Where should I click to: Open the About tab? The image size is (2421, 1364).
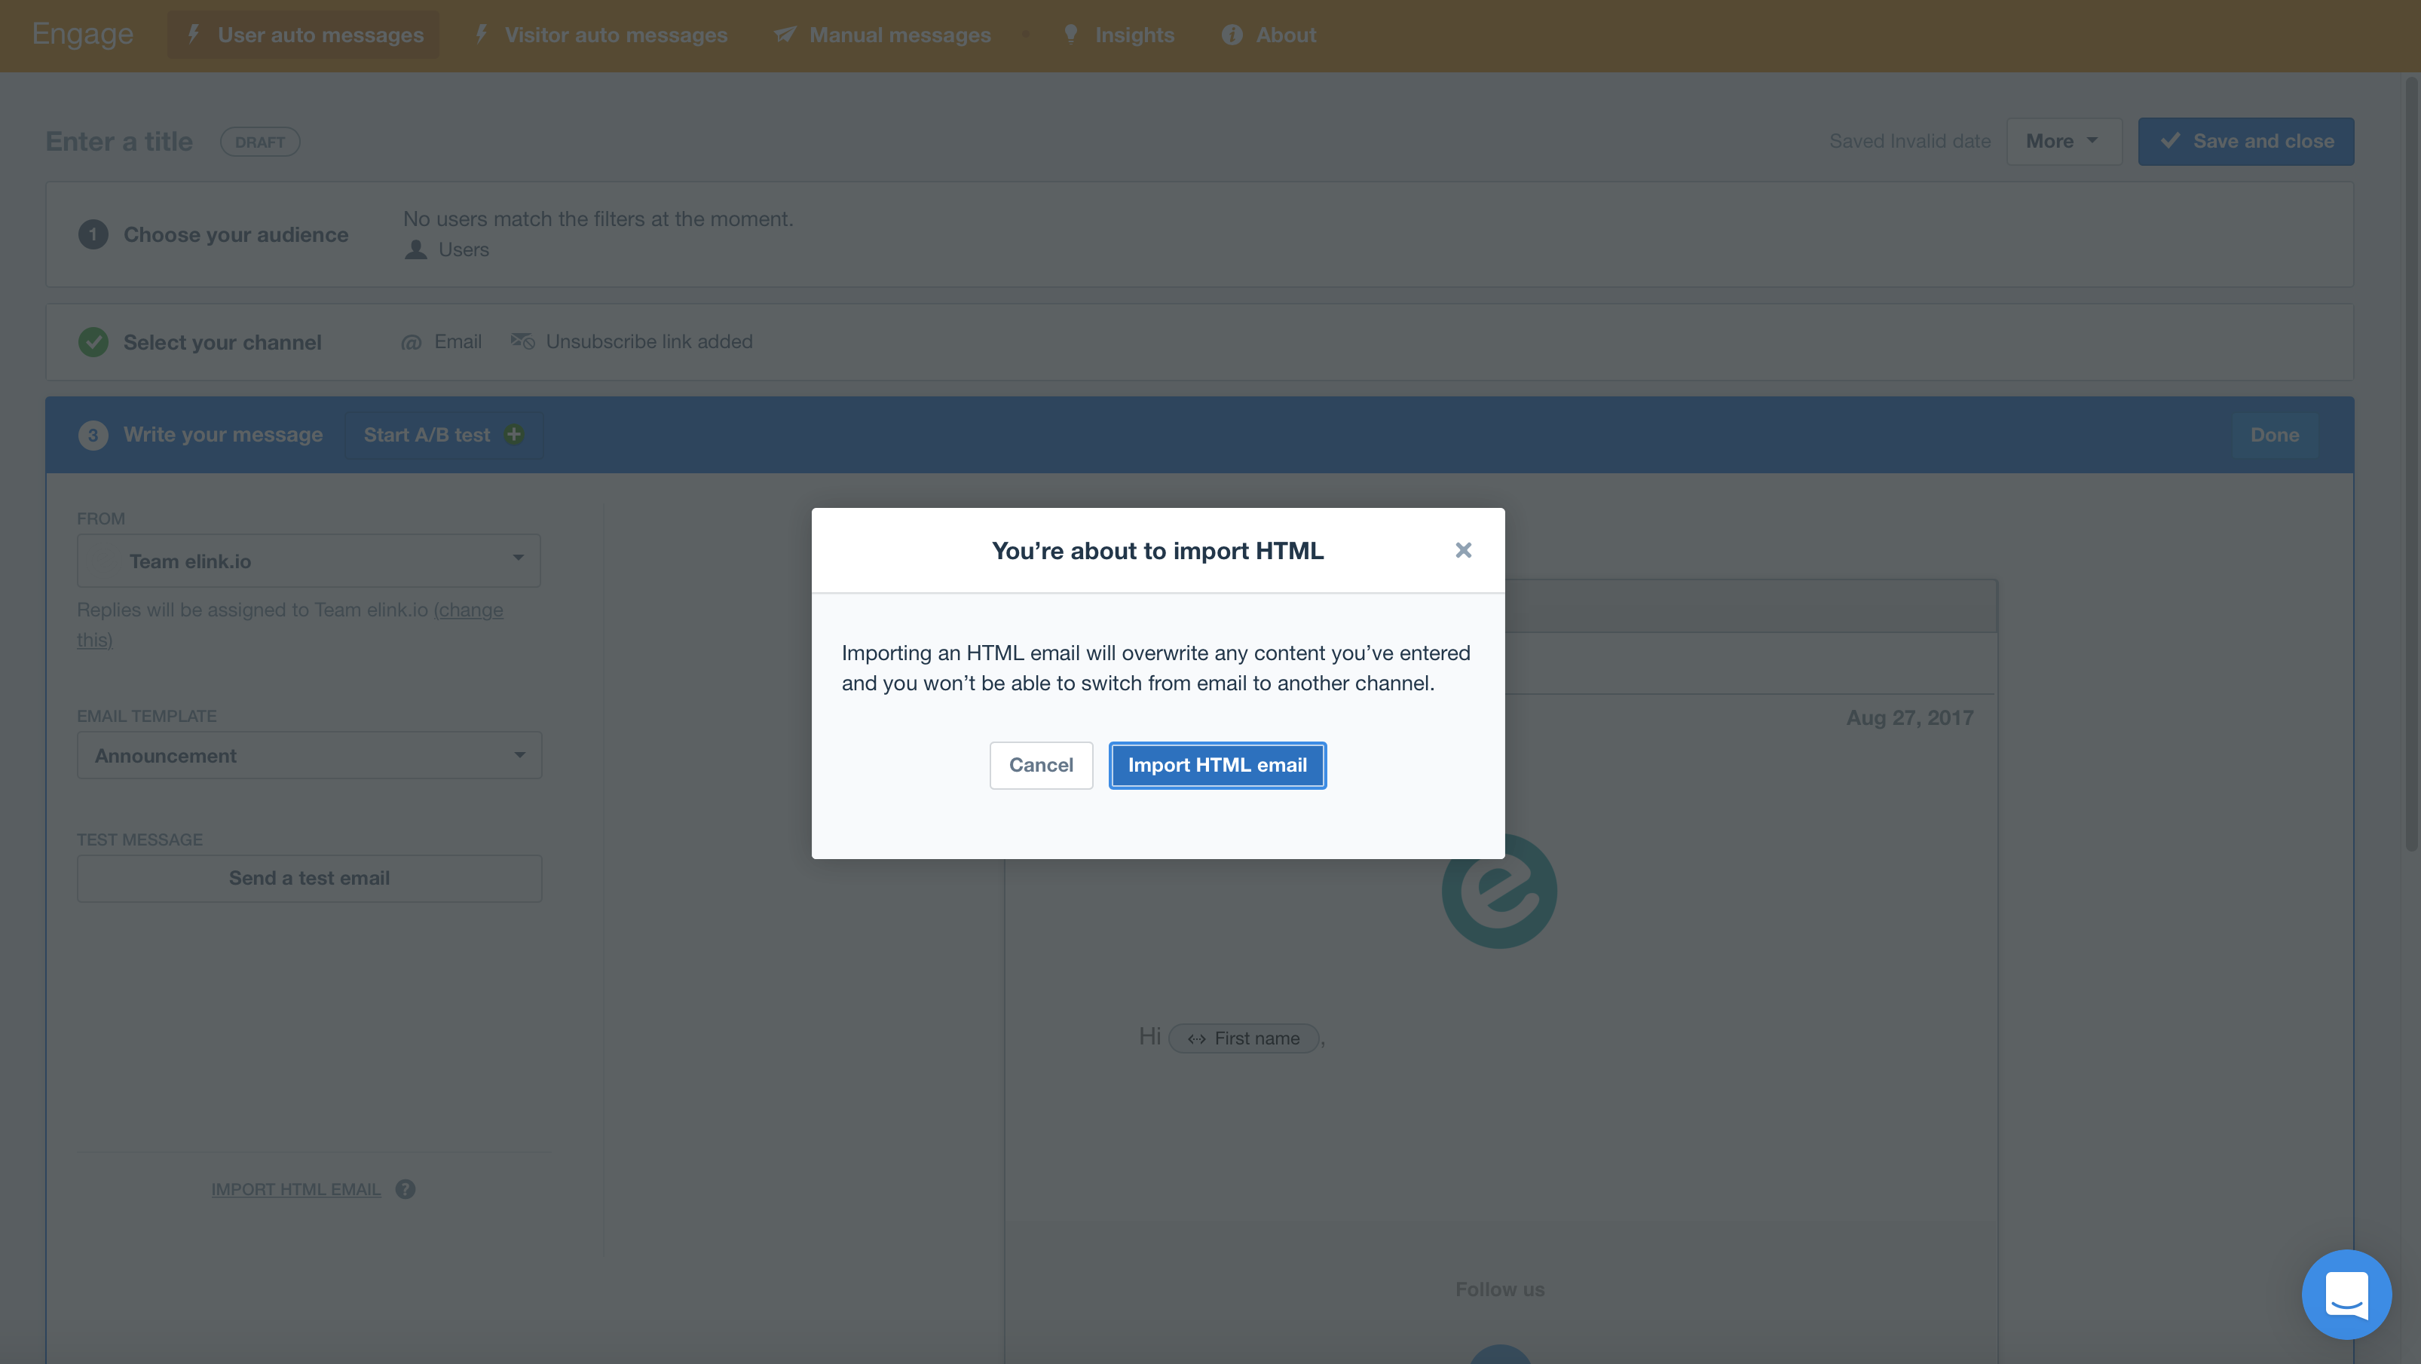coord(1269,35)
